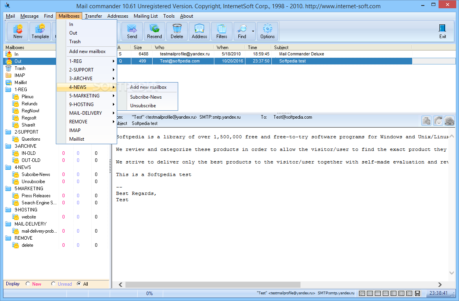
Task: Expand the REMOVE submenu entry
Action: pos(87,121)
